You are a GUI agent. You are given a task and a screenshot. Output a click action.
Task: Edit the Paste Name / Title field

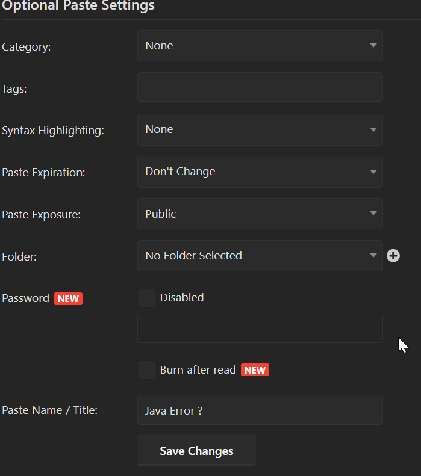(260, 410)
